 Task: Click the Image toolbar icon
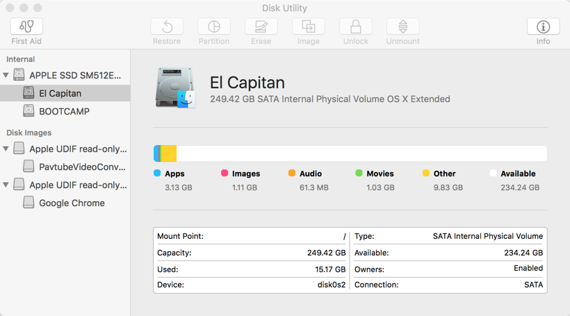[x=308, y=27]
